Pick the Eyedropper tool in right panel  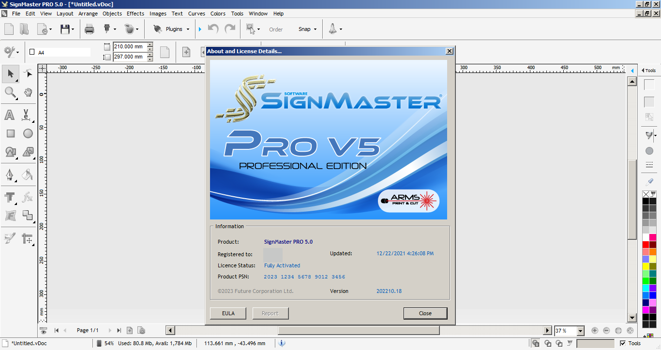[x=649, y=182]
